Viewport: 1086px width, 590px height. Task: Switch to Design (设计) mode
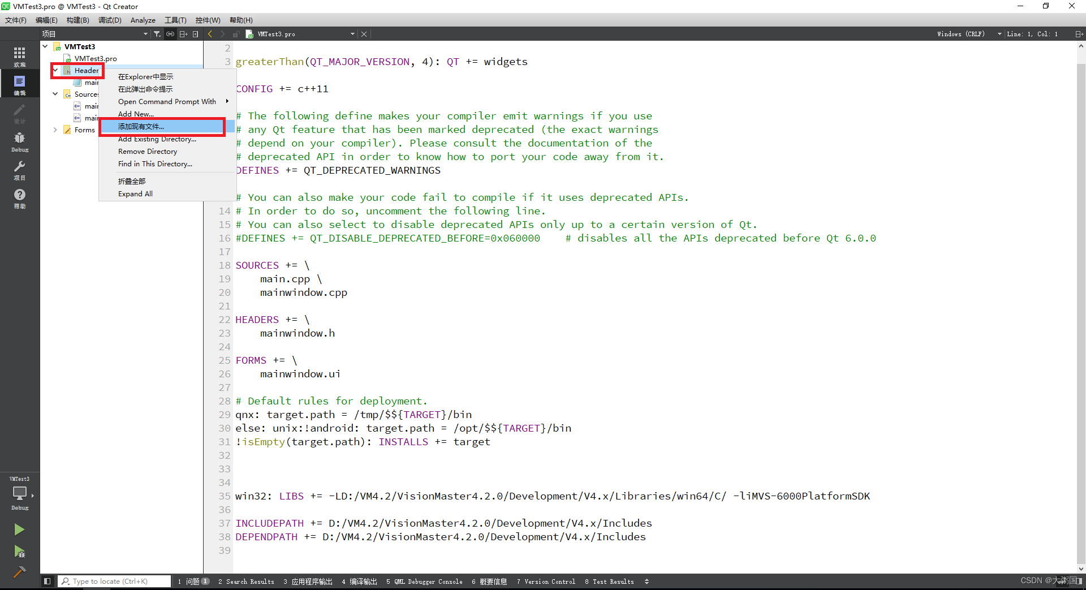(20, 113)
